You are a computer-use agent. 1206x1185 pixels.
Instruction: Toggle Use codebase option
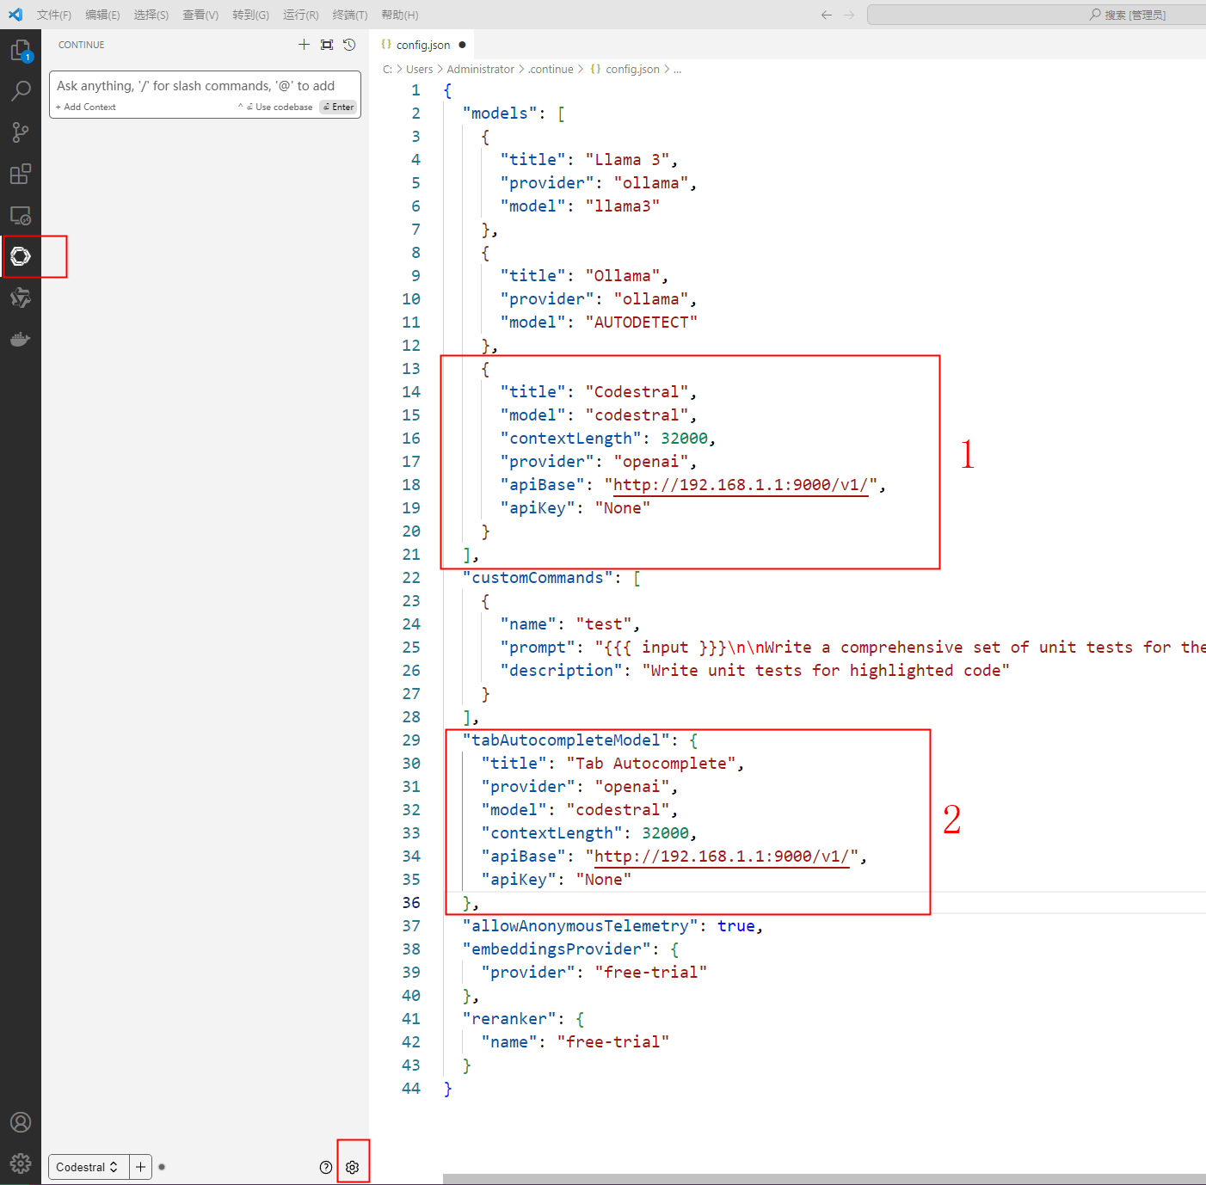[281, 107]
